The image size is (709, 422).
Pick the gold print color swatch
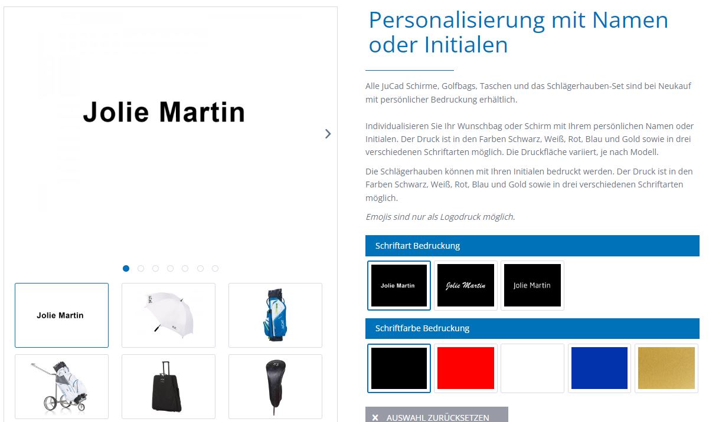(x=666, y=368)
